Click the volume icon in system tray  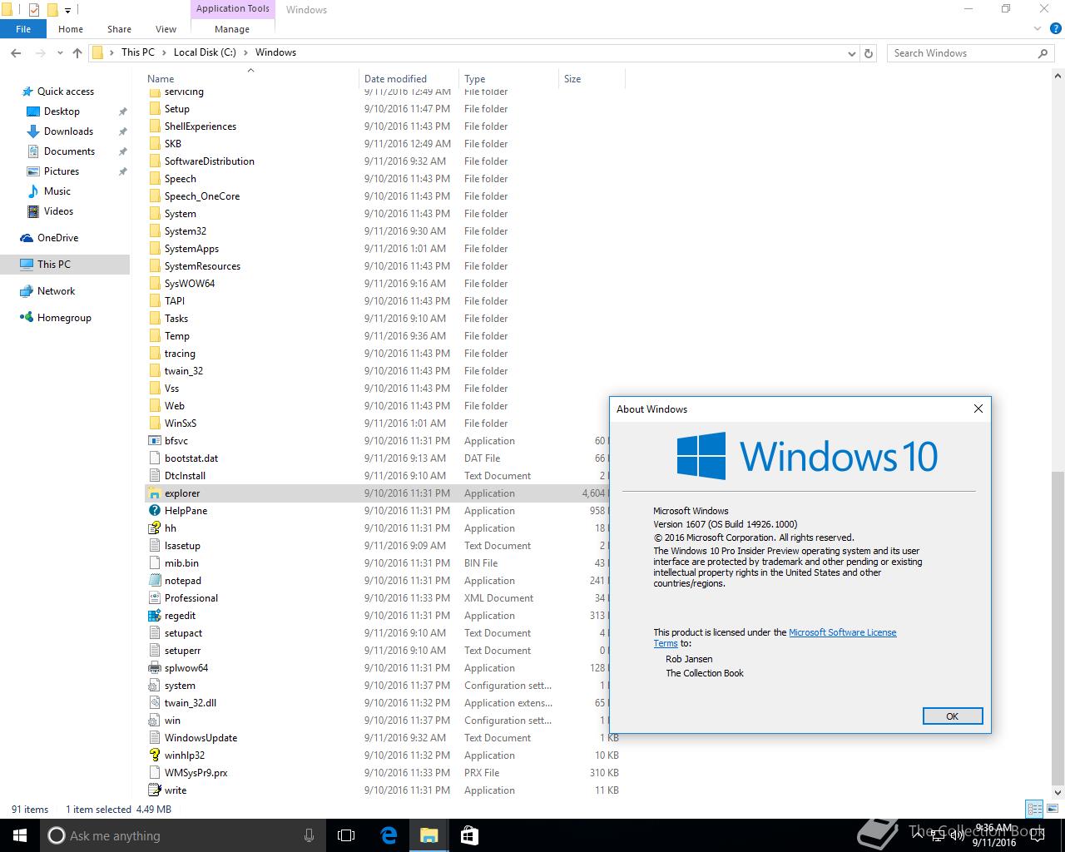(x=958, y=835)
